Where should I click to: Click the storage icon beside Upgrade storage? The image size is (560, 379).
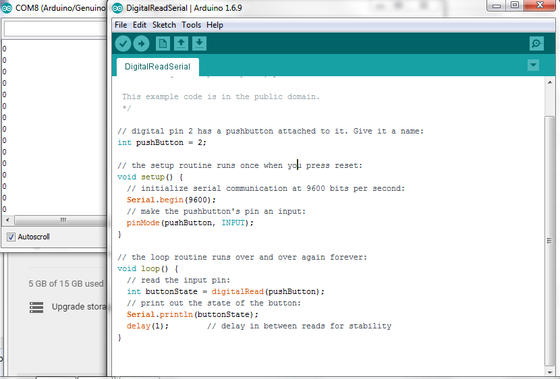click(x=36, y=308)
